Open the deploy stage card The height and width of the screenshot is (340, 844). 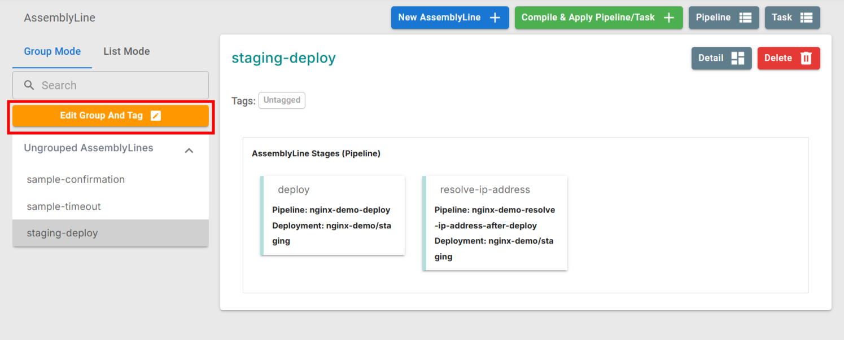[x=333, y=215]
